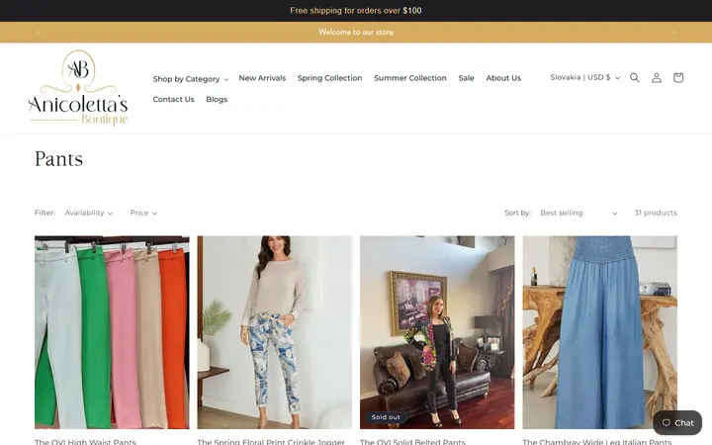This screenshot has height=445, width=712.
Task: Click The OVI High Waist Pants title
Action: [85, 441]
